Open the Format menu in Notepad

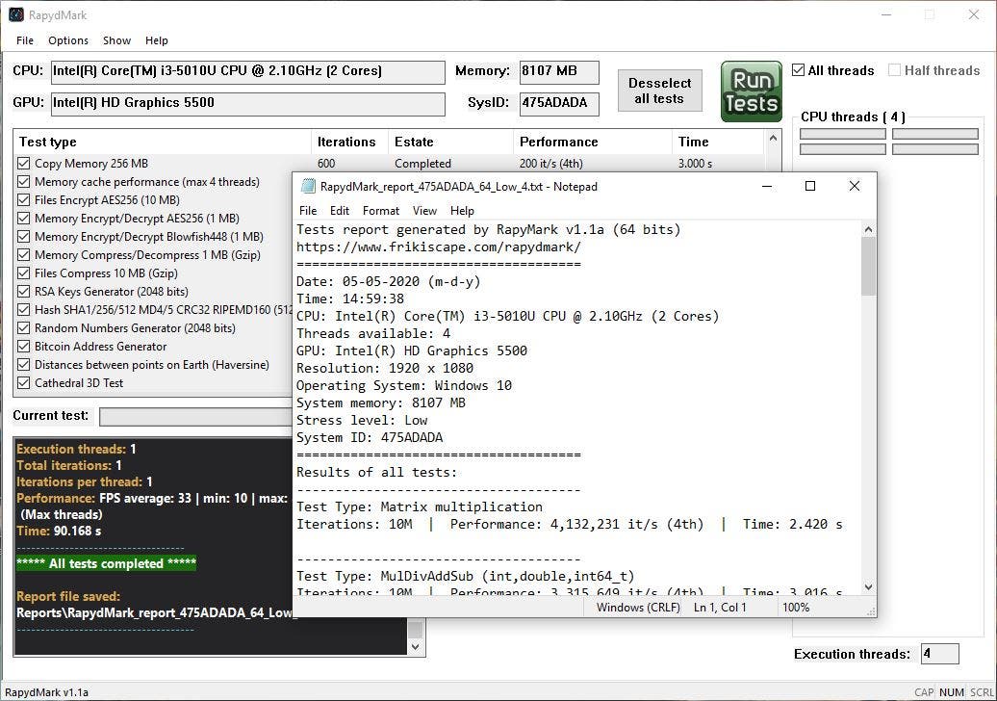(381, 211)
